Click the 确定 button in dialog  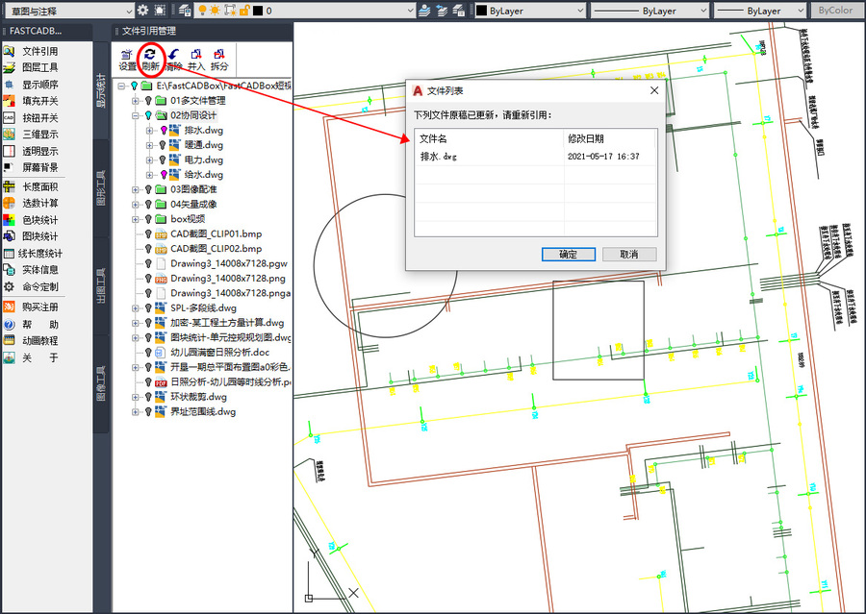tap(568, 255)
